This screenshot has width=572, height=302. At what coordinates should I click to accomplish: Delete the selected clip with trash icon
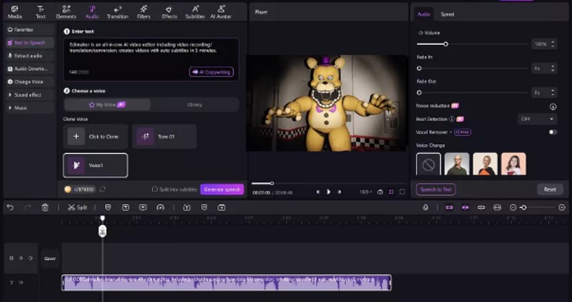pyautogui.click(x=45, y=207)
